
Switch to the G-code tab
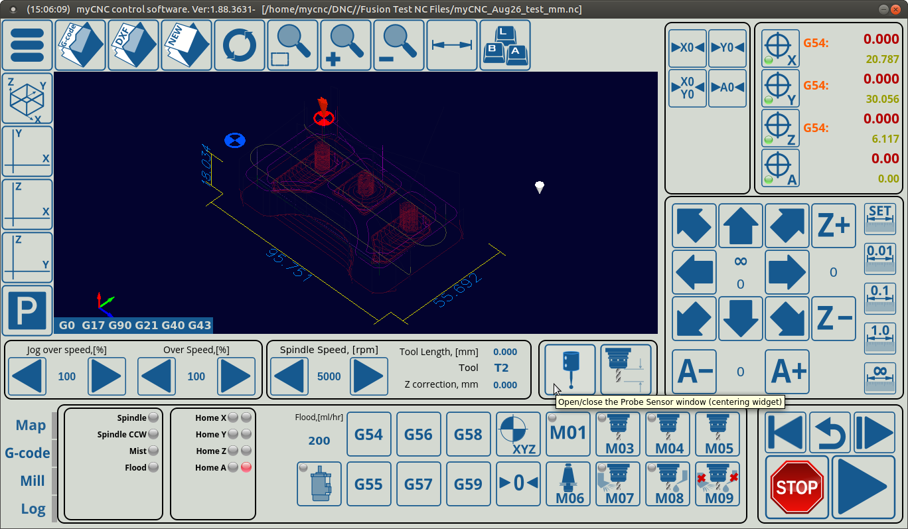(x=27, y=453)
